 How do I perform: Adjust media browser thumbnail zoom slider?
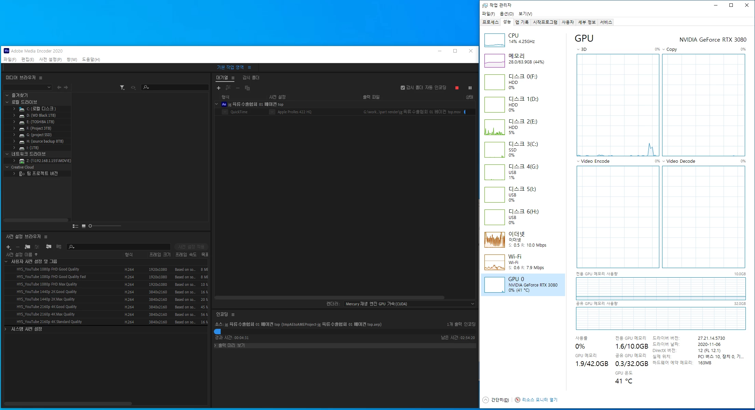tap(91, 226)
